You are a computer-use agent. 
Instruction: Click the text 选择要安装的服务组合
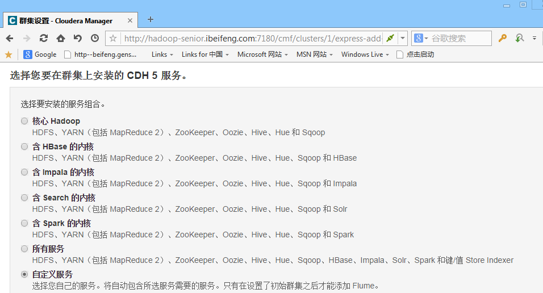(x=62, y=104)
